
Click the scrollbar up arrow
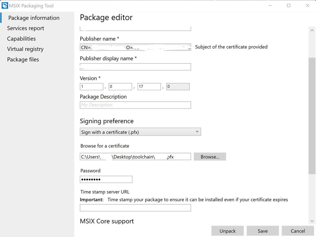click(x=312, y=30)
